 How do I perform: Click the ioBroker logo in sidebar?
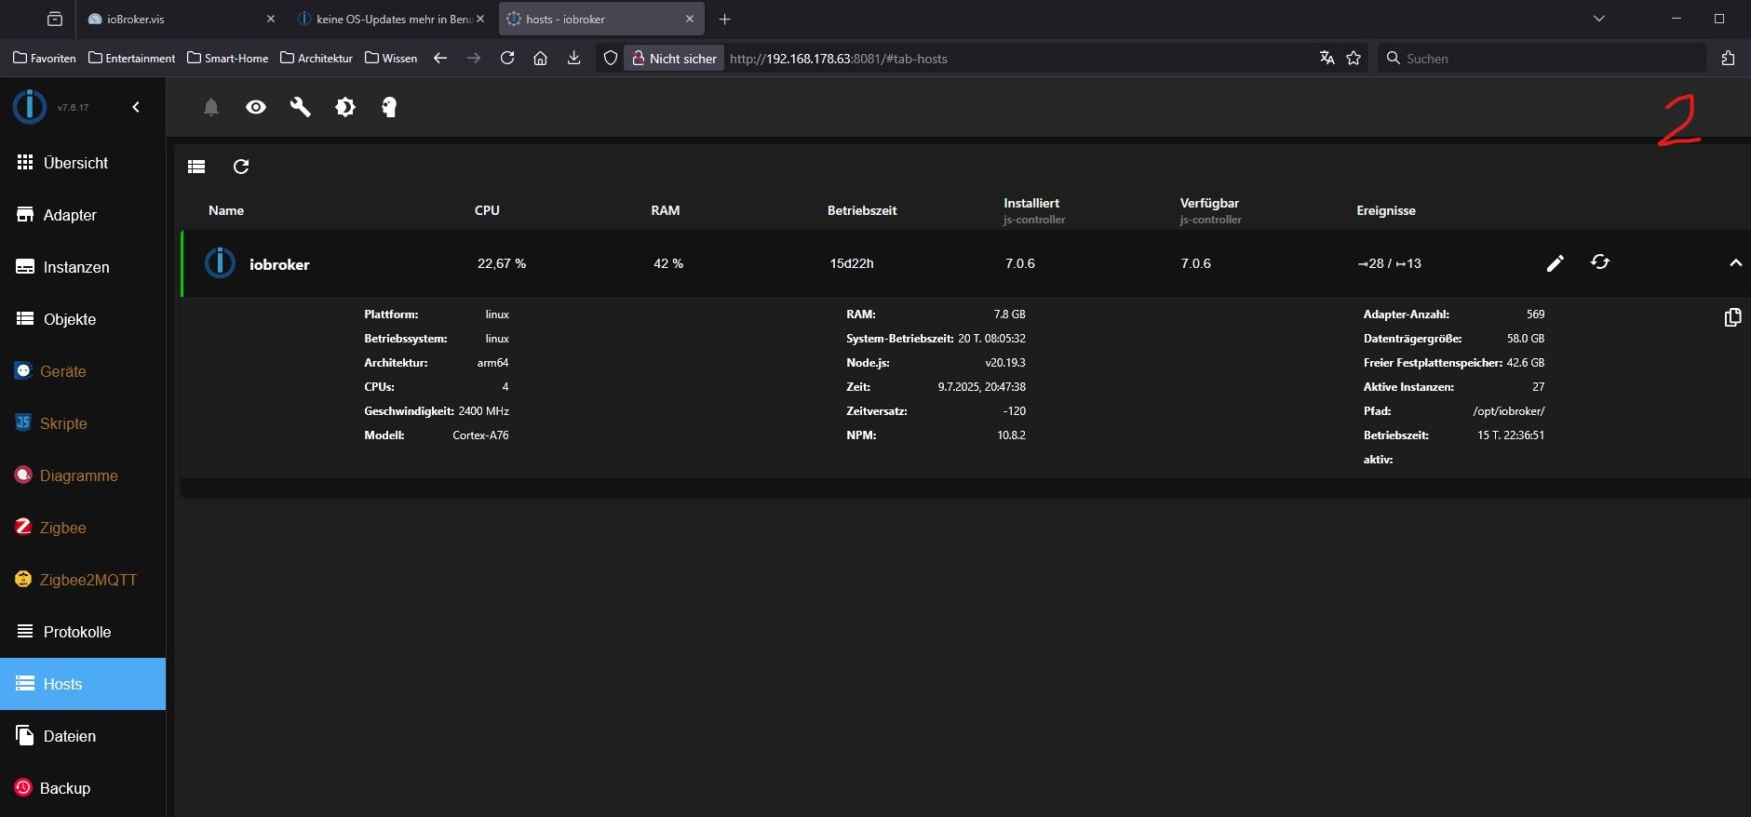tap(30, 107)
